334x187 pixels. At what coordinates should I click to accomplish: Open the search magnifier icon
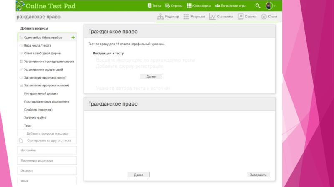pyautogui.click(x=258, y=6)
